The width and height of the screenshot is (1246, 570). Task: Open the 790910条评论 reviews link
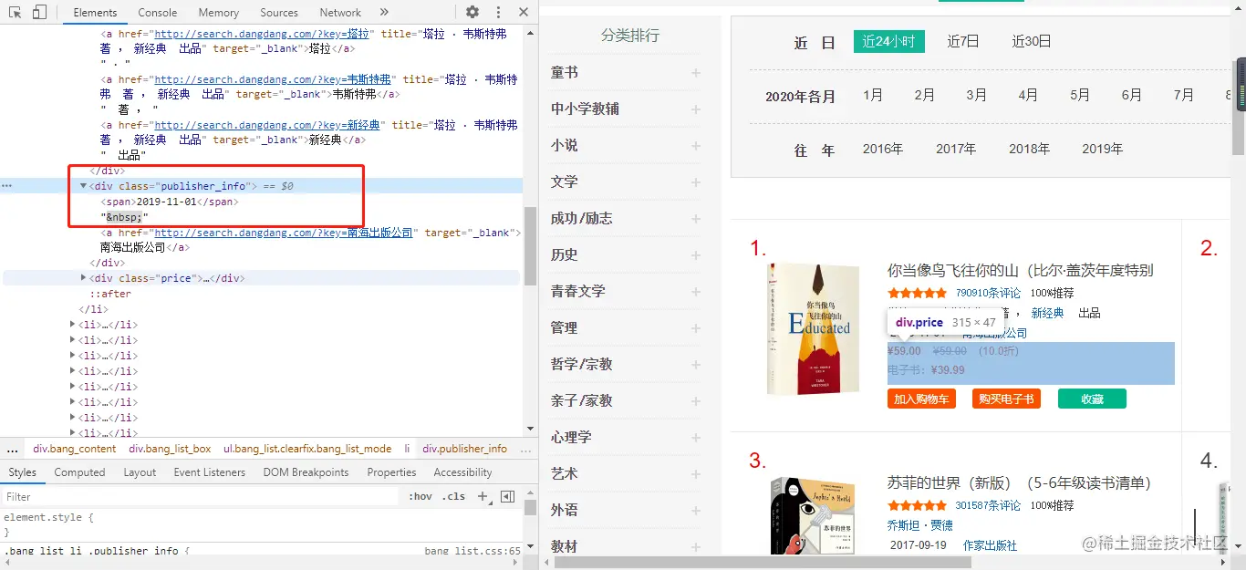989,294
